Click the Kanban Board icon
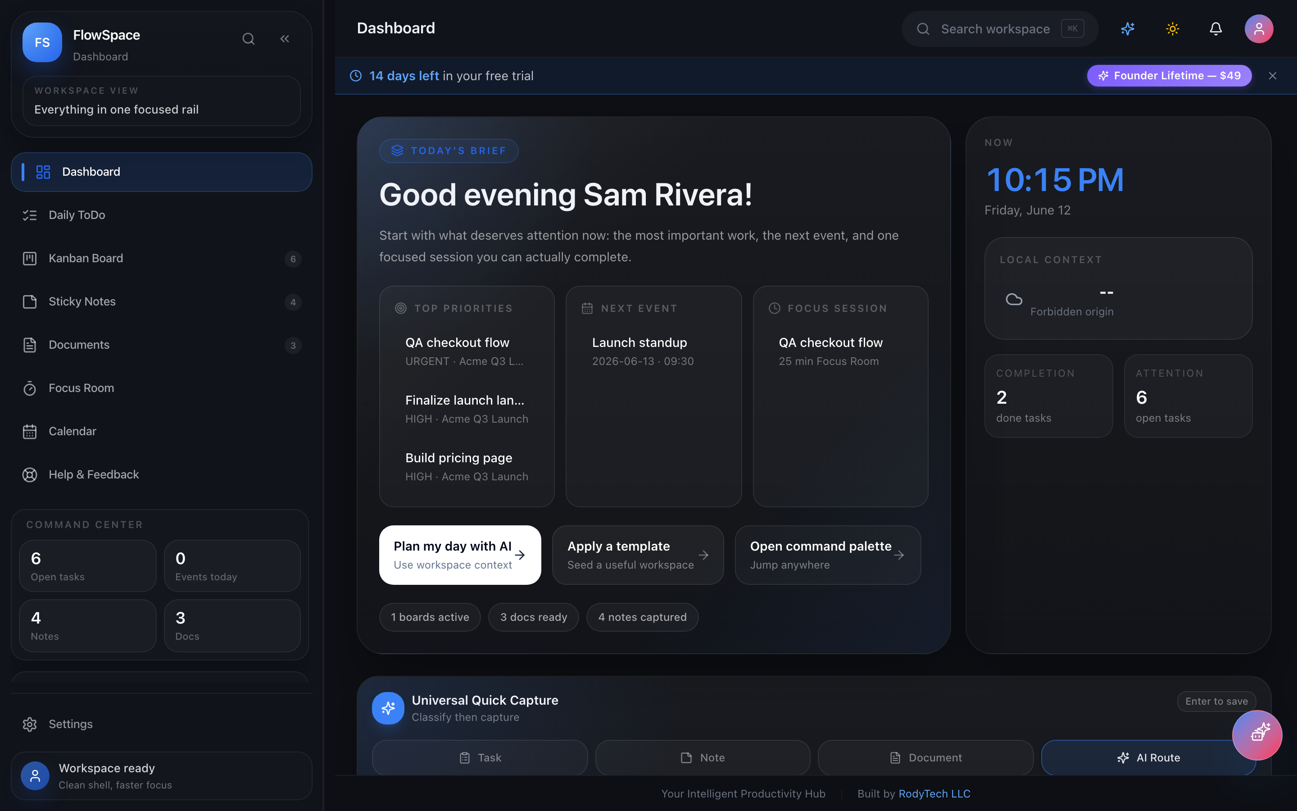Image resolution: width=1297 pixels, height=811 pixels. click(29, 259)
